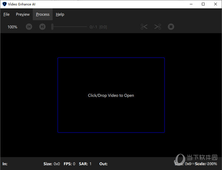Click 'Click/Drop Video to Open' area
222x170 pixels.
[x=111, y=95]
